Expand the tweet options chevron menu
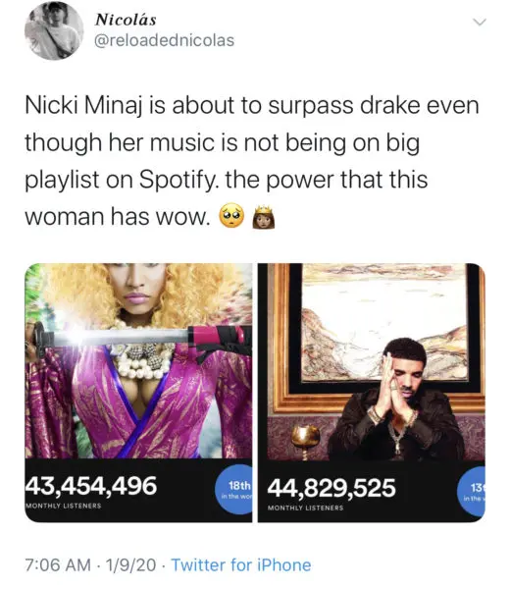The width and height of the screenshot is (510, 589). pyautogui.click(x=480, y=23)
